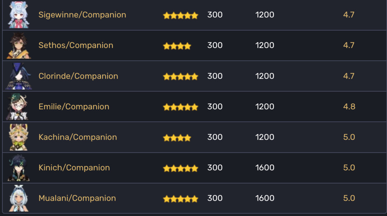Image resolution: width=387 pixels, height=216 pixels.
Task: Click Mualani's character portrait icon
Action: pos(19,198)
